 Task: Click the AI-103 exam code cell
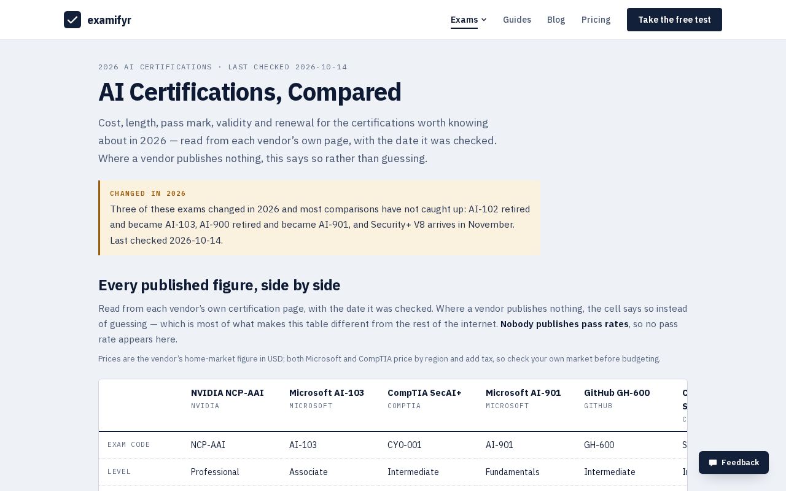[x=303, y=445]
